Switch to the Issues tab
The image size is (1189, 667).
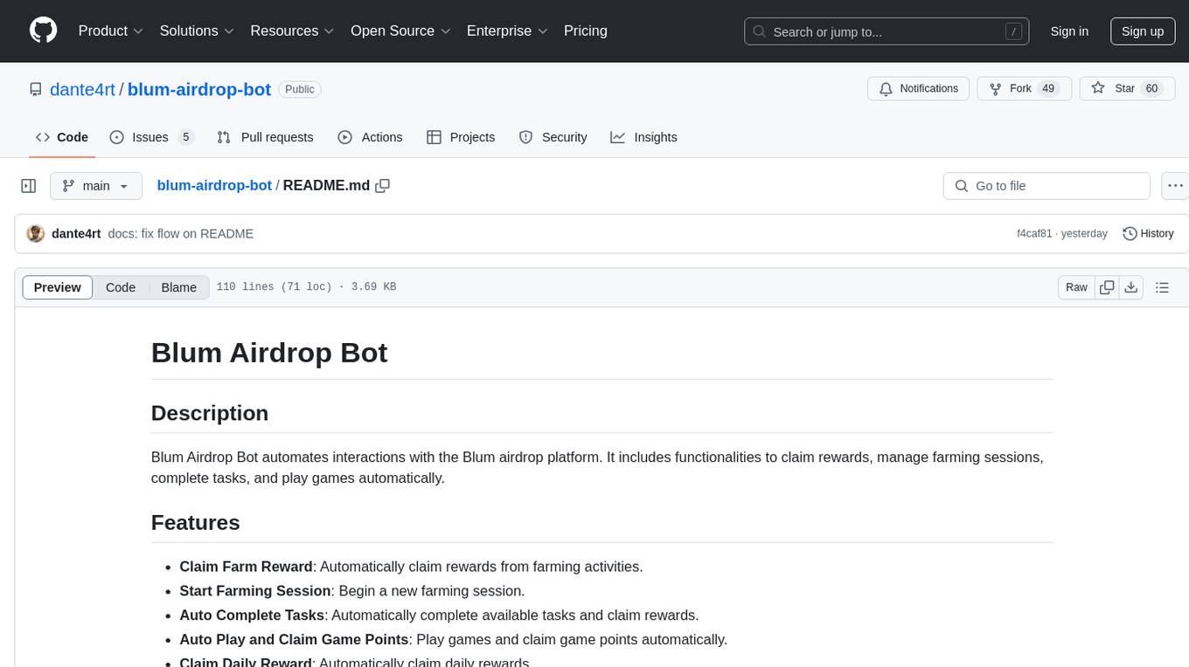coord(151,137)
